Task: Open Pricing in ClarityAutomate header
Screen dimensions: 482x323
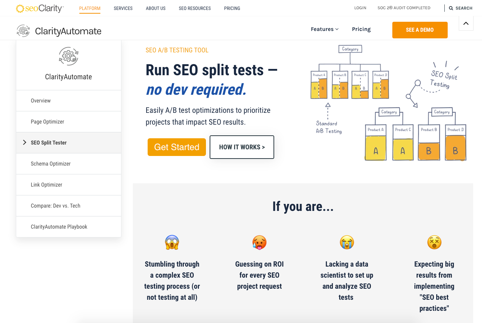Action: [x=361, y=29]
